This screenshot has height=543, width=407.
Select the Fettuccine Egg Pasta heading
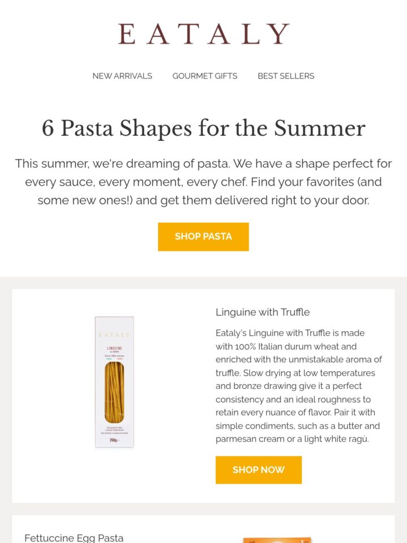[x=74, y=538]
